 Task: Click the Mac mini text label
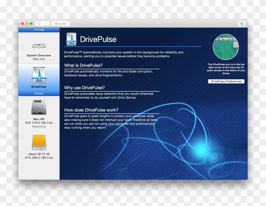(39, 59)
